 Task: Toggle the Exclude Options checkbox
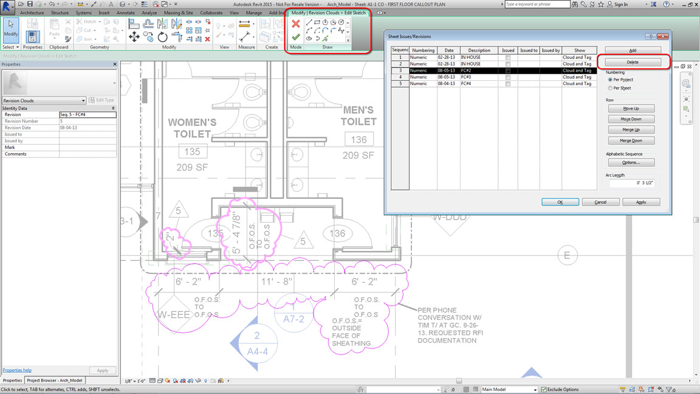[544, 390]
